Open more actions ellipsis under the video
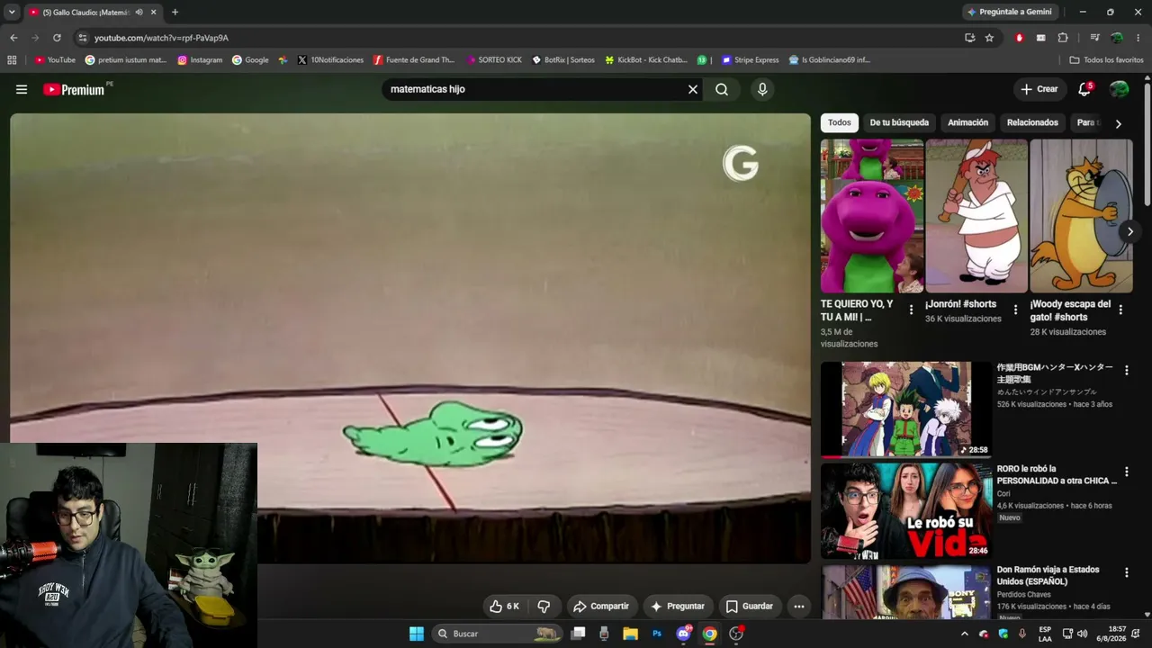The width and height of the screenshot is (1152, 648). click(799, 607)
